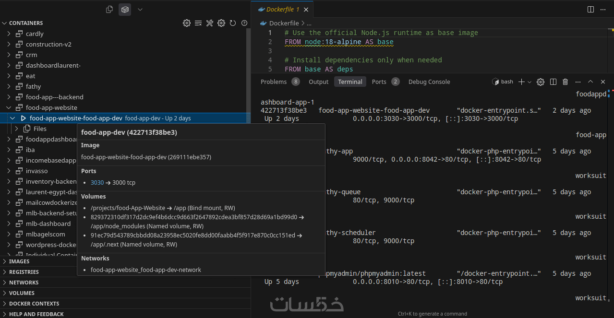Open the Debug Console tab
The height and width of the screenshot is (318, 614).
429,82
